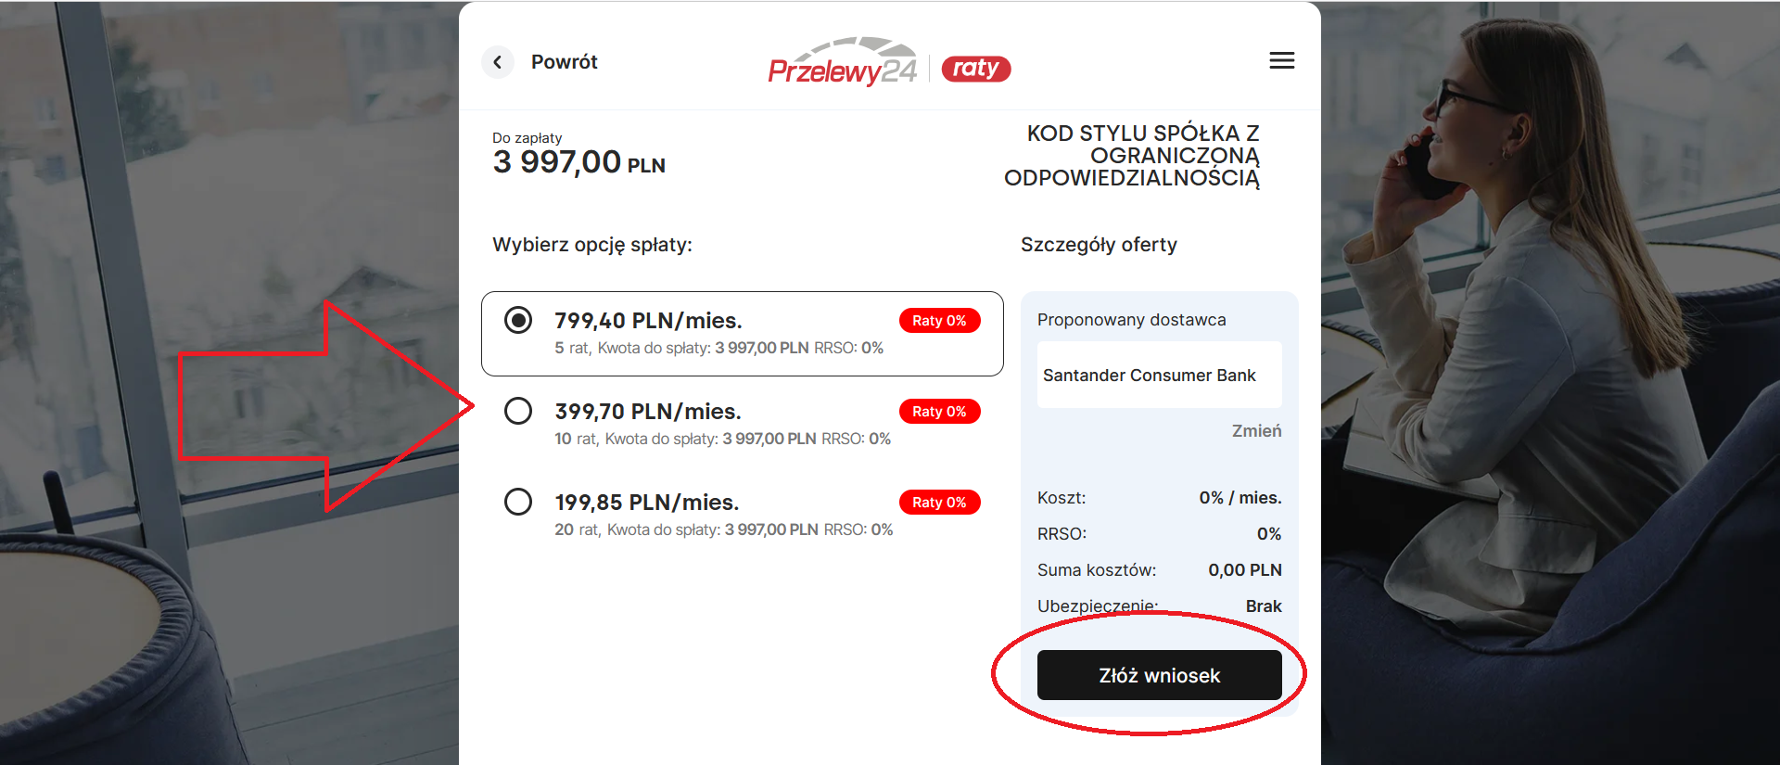Select the 799,40 PLN/mies. radio option
This screenshot has width=1780, height=765.
[x=518, y=321]
